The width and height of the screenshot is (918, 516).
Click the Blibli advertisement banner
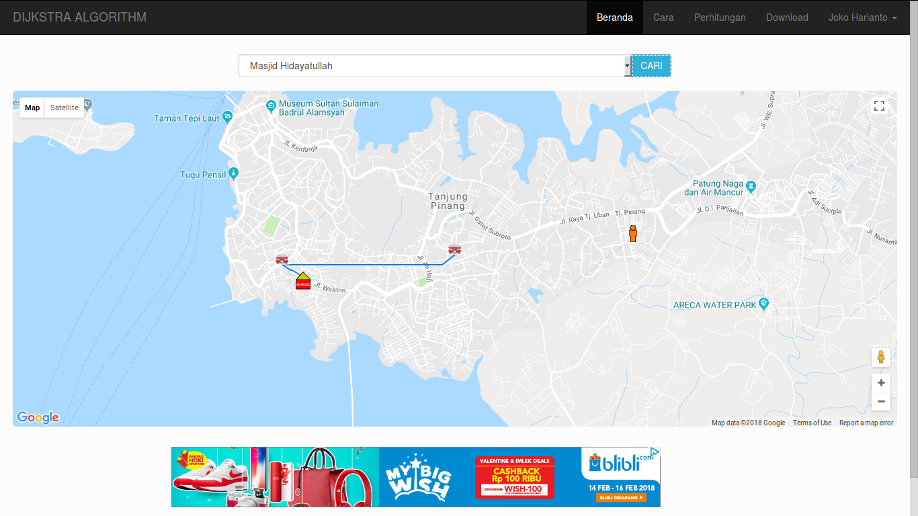[415, 477]
